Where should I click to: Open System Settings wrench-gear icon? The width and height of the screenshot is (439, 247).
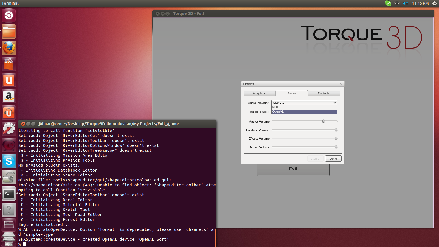click(x=9, y=129)
